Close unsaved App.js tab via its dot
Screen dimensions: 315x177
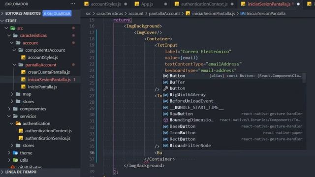165,4
